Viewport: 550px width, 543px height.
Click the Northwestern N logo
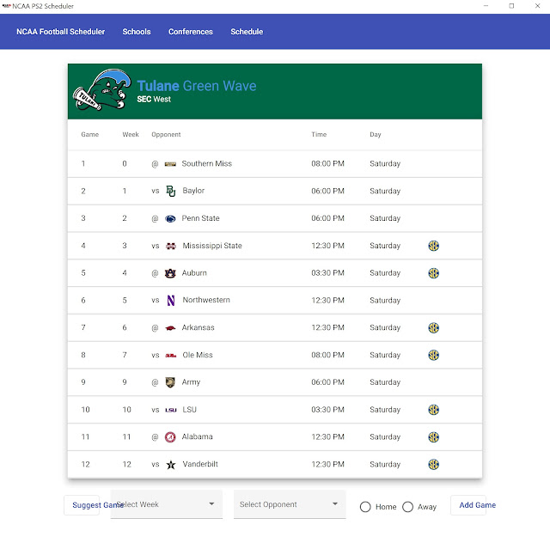[x=171, y=300]
